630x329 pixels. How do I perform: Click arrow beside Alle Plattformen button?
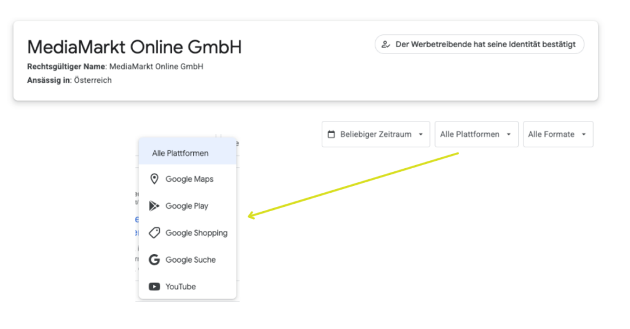[509, 134]
